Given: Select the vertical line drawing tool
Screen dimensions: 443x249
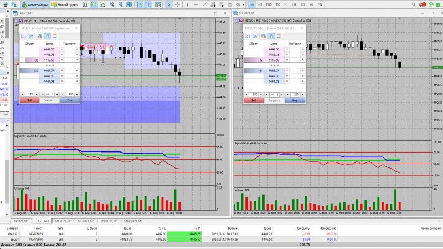Looking at the screenshot, I should click(187, 4).
